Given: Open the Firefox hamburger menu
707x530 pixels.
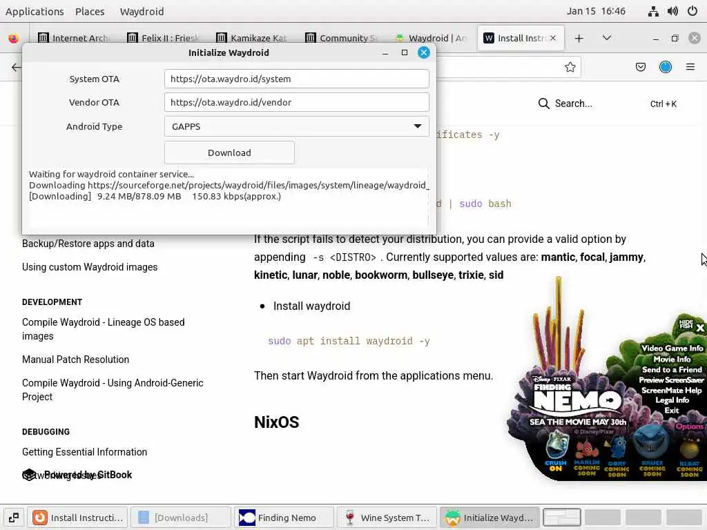Looking at the screenshot, I should tap(690, 67).
